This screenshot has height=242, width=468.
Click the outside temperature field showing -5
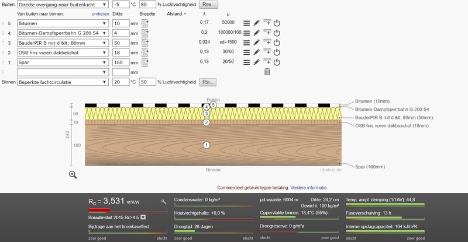[x=121, y=5]
